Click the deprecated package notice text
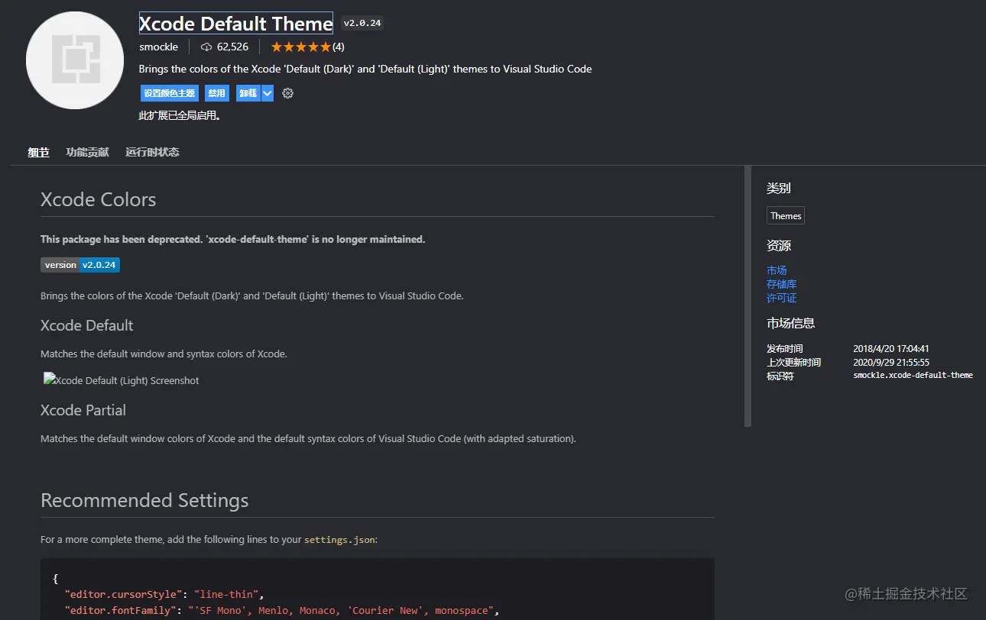This screenshot has width=986, height=620. [x=233, y=239]
